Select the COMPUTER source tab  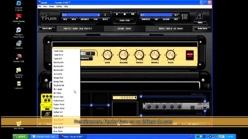146,19
